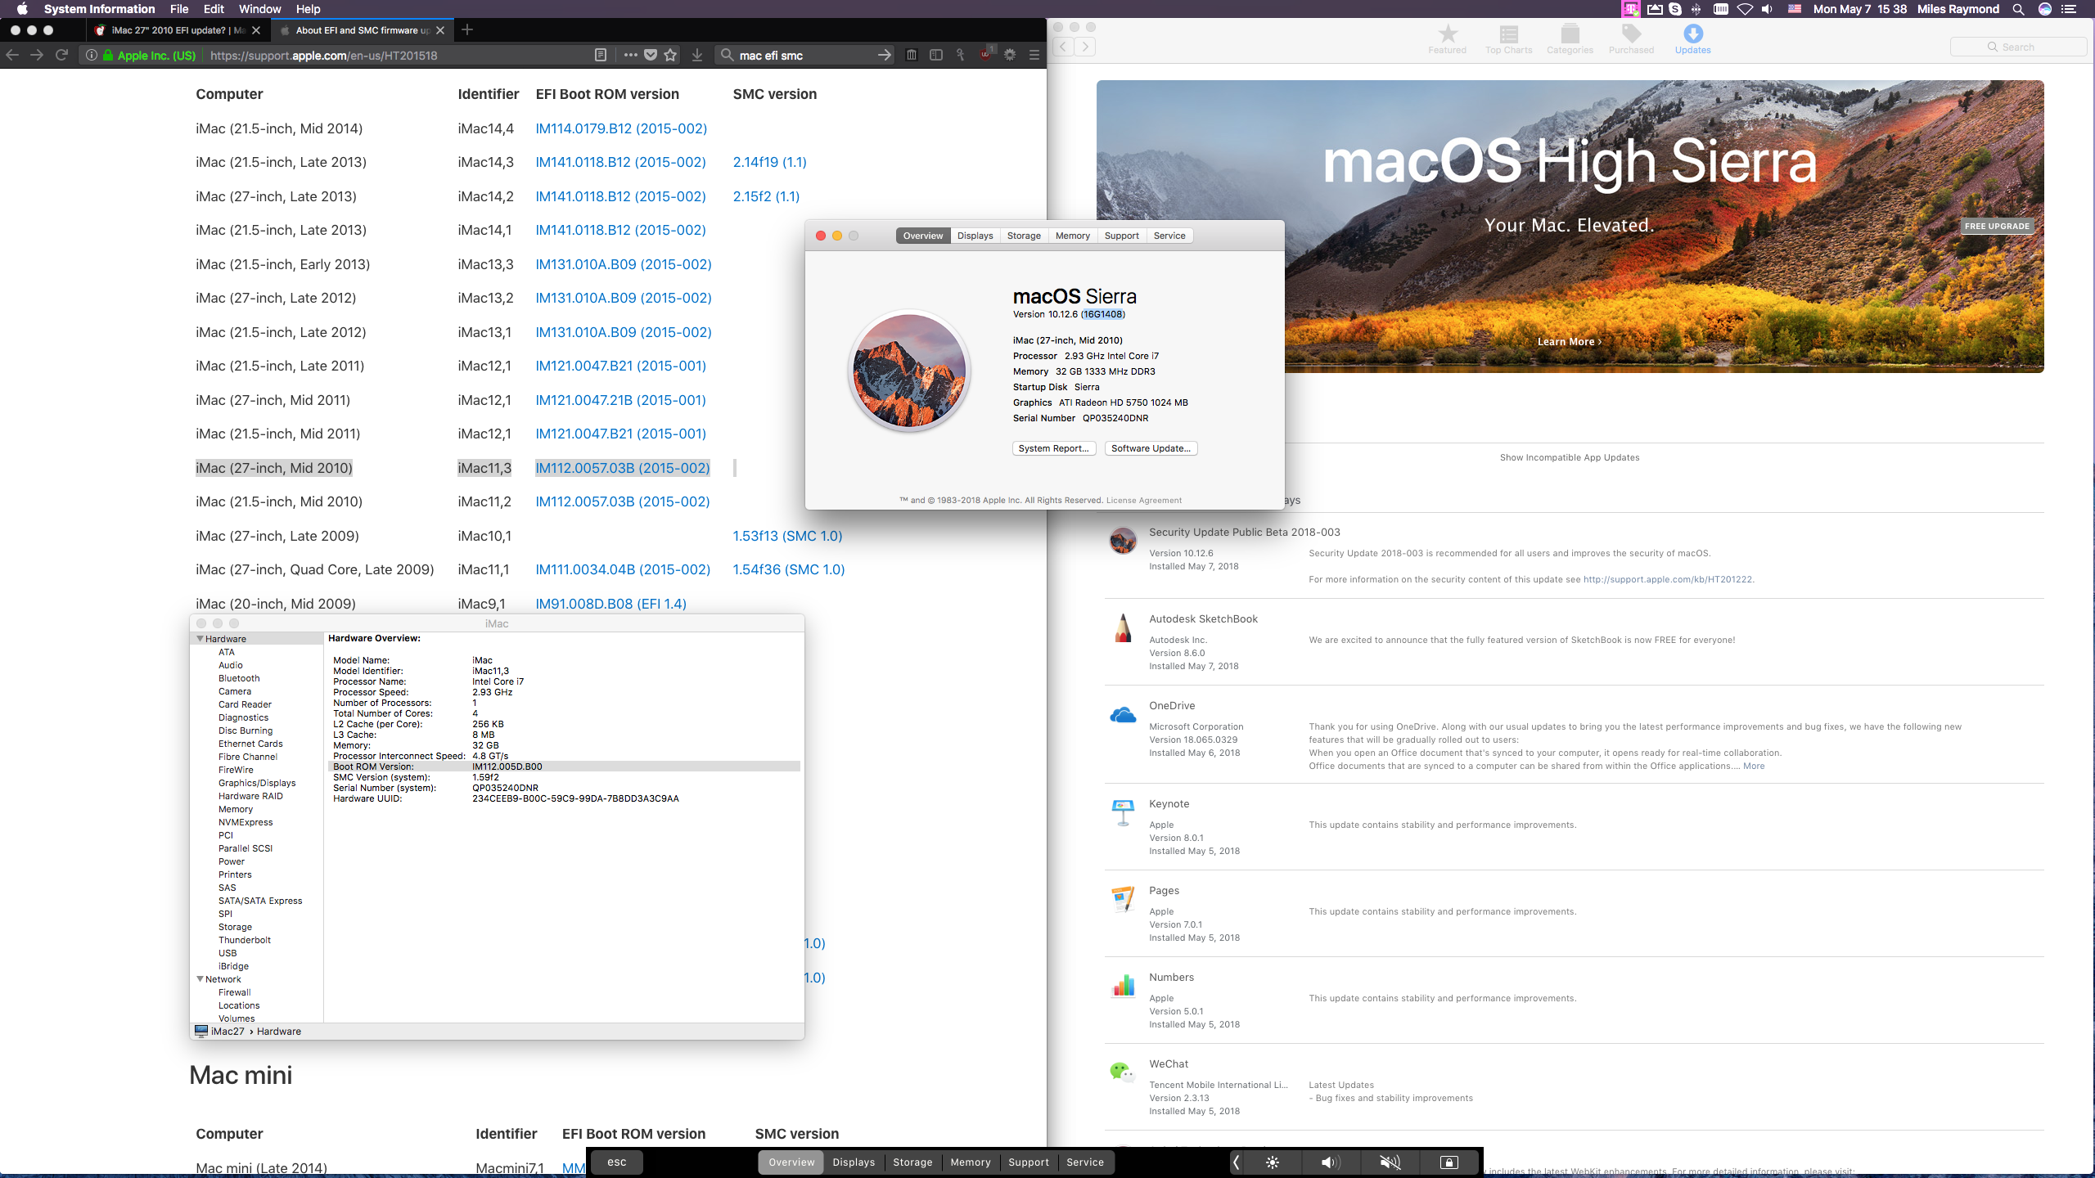Expand Touch Bar control strip chevron

coord(1237,1162)
